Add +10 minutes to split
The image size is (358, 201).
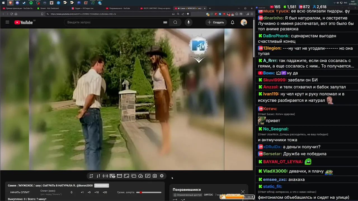[96, 192]
